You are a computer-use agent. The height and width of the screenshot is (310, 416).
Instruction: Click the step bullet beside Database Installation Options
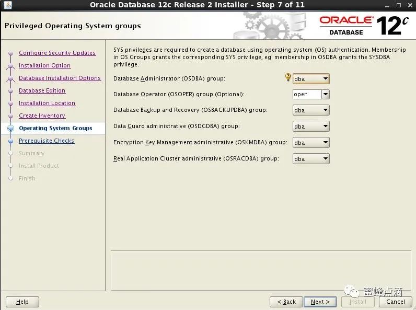point(10,78)
